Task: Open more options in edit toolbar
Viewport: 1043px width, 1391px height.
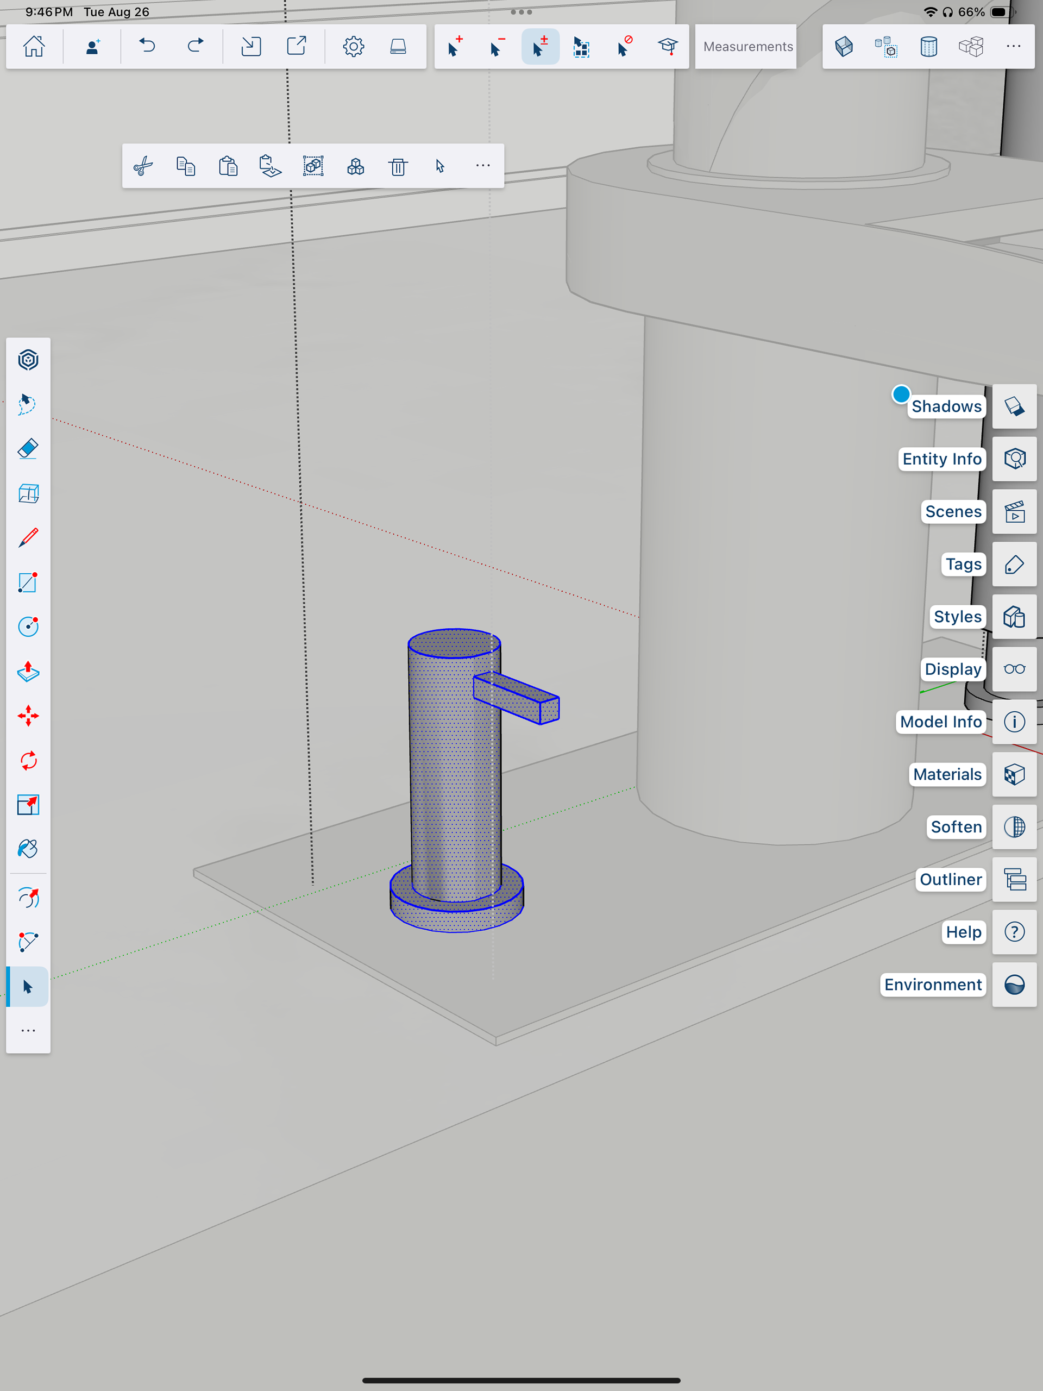Action: click(483, 166)
